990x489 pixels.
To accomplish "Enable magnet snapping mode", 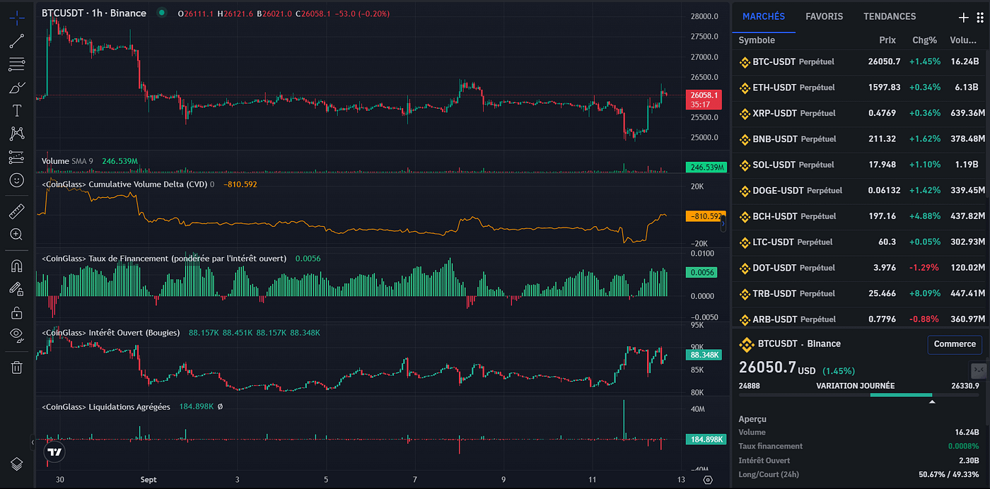I will point(17,266).
